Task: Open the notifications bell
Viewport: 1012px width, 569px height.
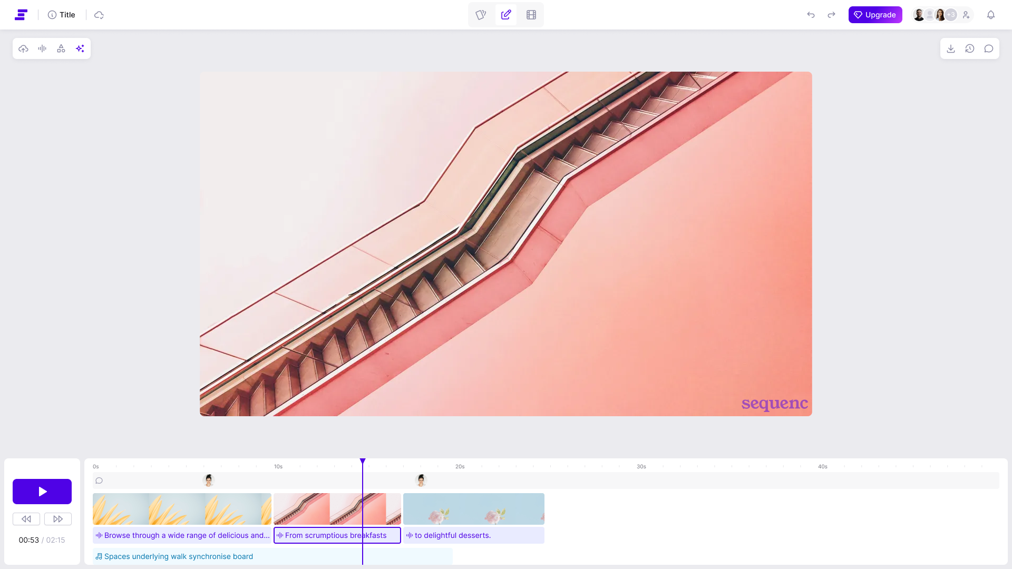Action: tap(991, 15)
